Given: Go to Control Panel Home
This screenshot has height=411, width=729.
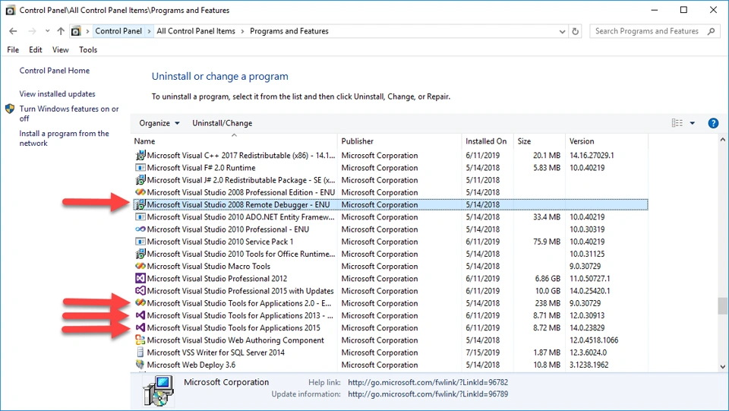Looking at the screenshot, I should (x=55, y=71).
